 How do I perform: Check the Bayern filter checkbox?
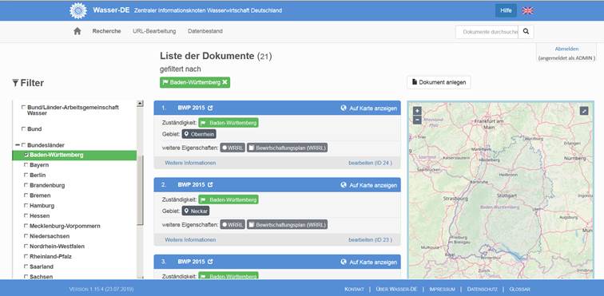point(26,165)
